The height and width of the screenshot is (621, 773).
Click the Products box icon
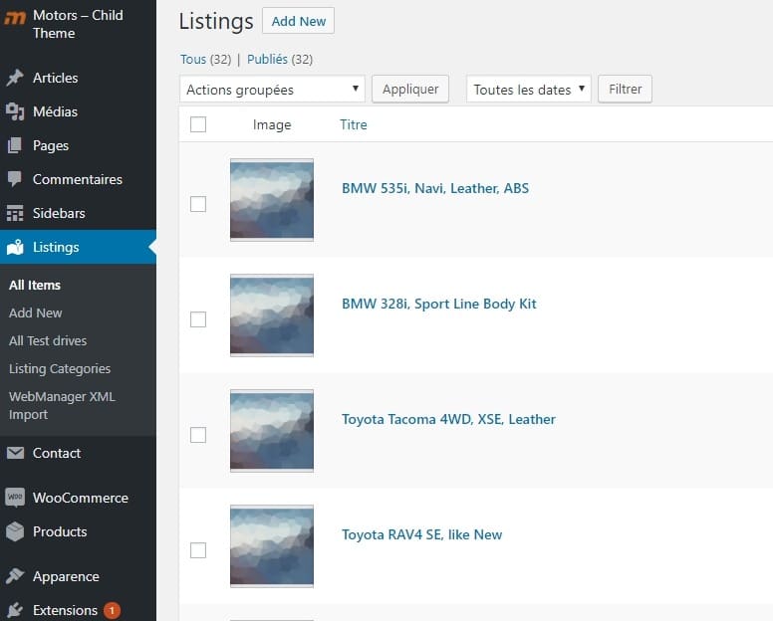coord(15,531)
